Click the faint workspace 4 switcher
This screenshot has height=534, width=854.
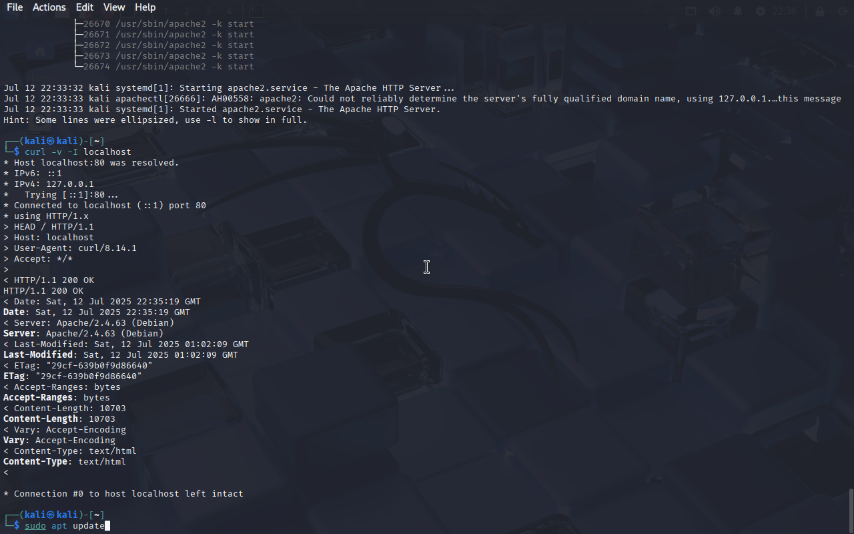(229, 11)
